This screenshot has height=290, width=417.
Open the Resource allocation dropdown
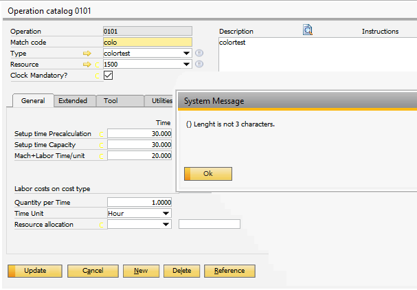tap(166, 225)
